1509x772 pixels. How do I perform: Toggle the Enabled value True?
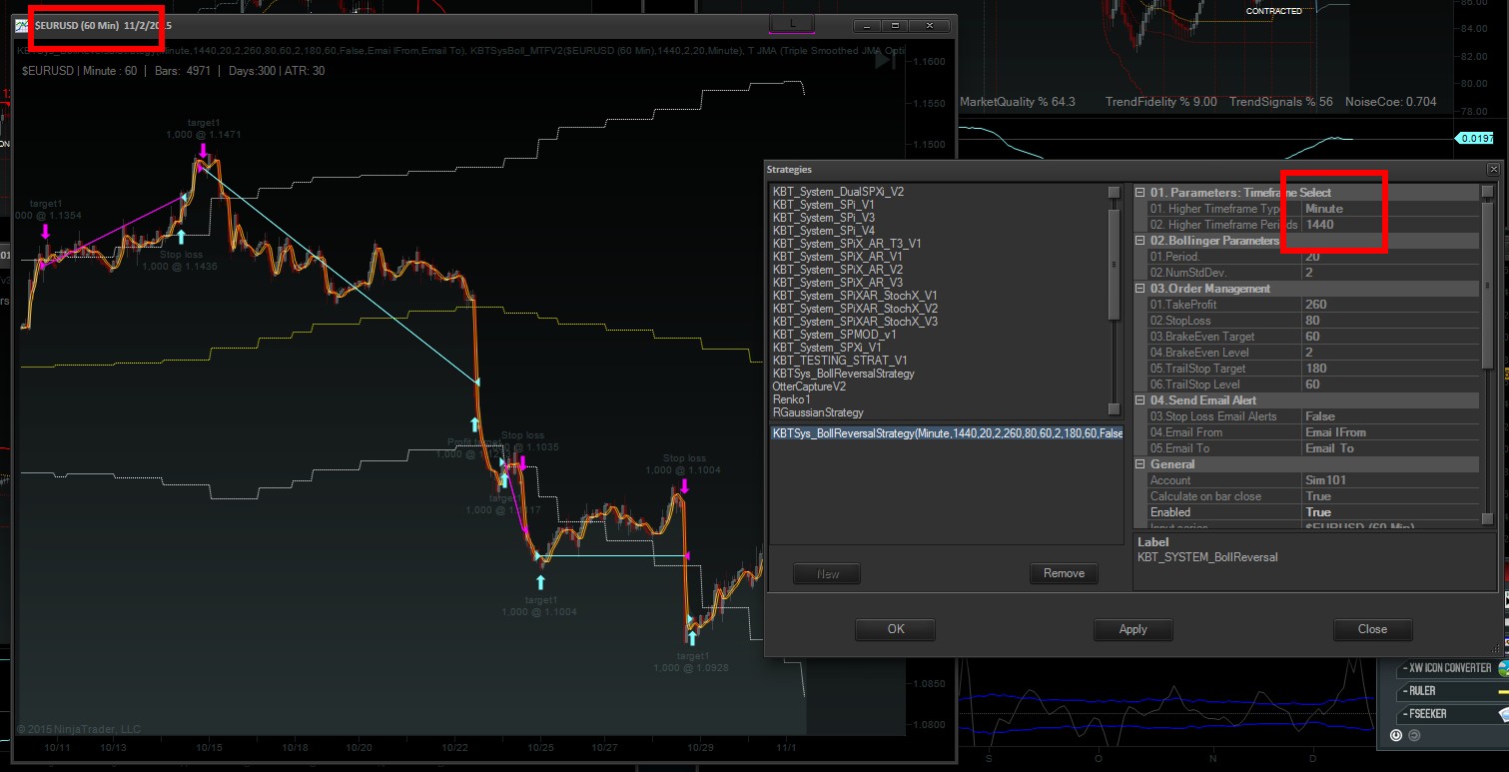tap(1391, 512)
